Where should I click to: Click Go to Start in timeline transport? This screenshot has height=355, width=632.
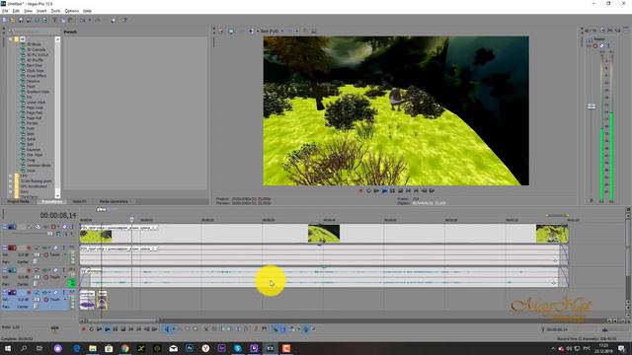(131, 329)
